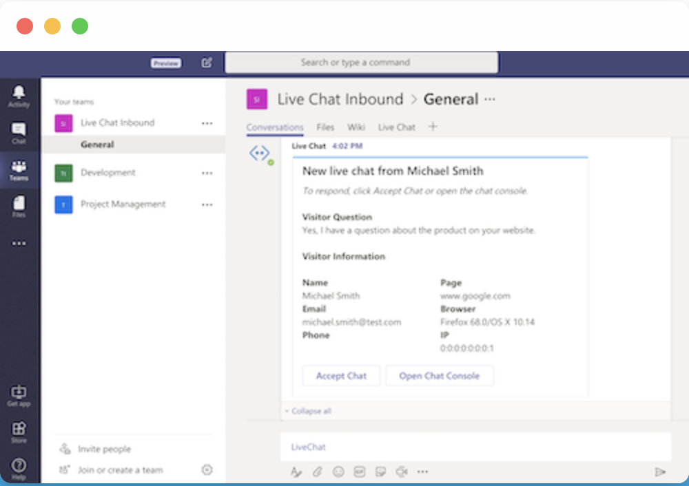Select the General channel in team list
Viewport: 689px width, 486px height.
[134, 145]
